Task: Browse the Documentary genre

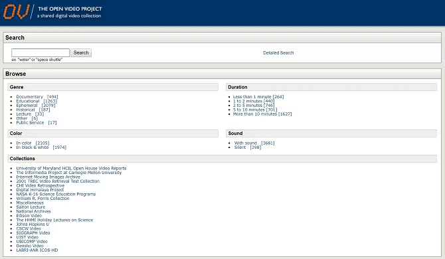Action: 29,97
